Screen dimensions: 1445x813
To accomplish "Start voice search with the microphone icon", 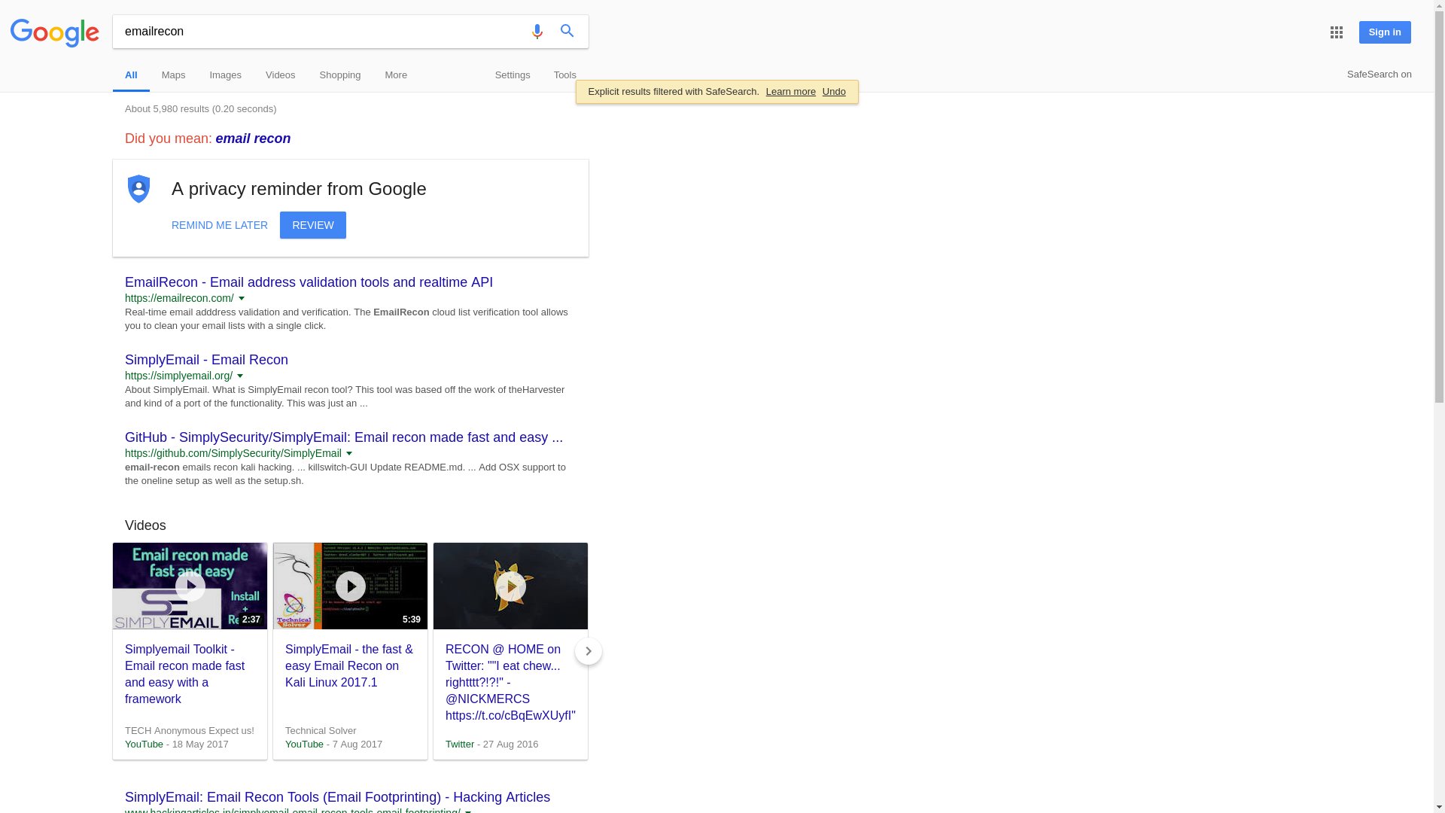I will [x=537, y=32].
